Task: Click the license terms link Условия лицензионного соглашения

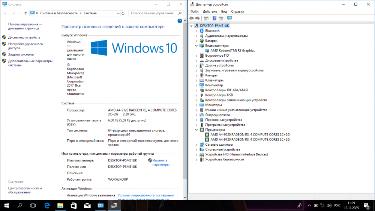Action: (146, 196)
